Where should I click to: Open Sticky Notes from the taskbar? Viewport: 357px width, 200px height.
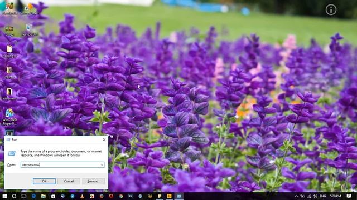point(160,196)
